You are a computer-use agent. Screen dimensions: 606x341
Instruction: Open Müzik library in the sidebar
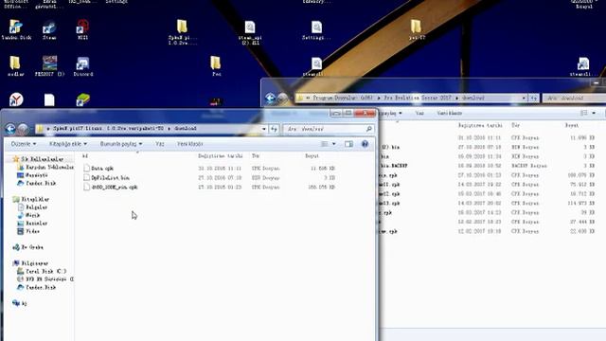pos(28,215)
